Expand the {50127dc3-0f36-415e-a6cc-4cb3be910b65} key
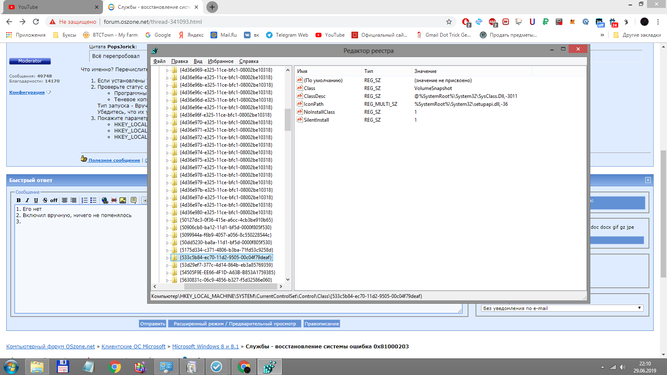Image resolution: width=667 pixels, height=375 pixels. coord(167,220)
